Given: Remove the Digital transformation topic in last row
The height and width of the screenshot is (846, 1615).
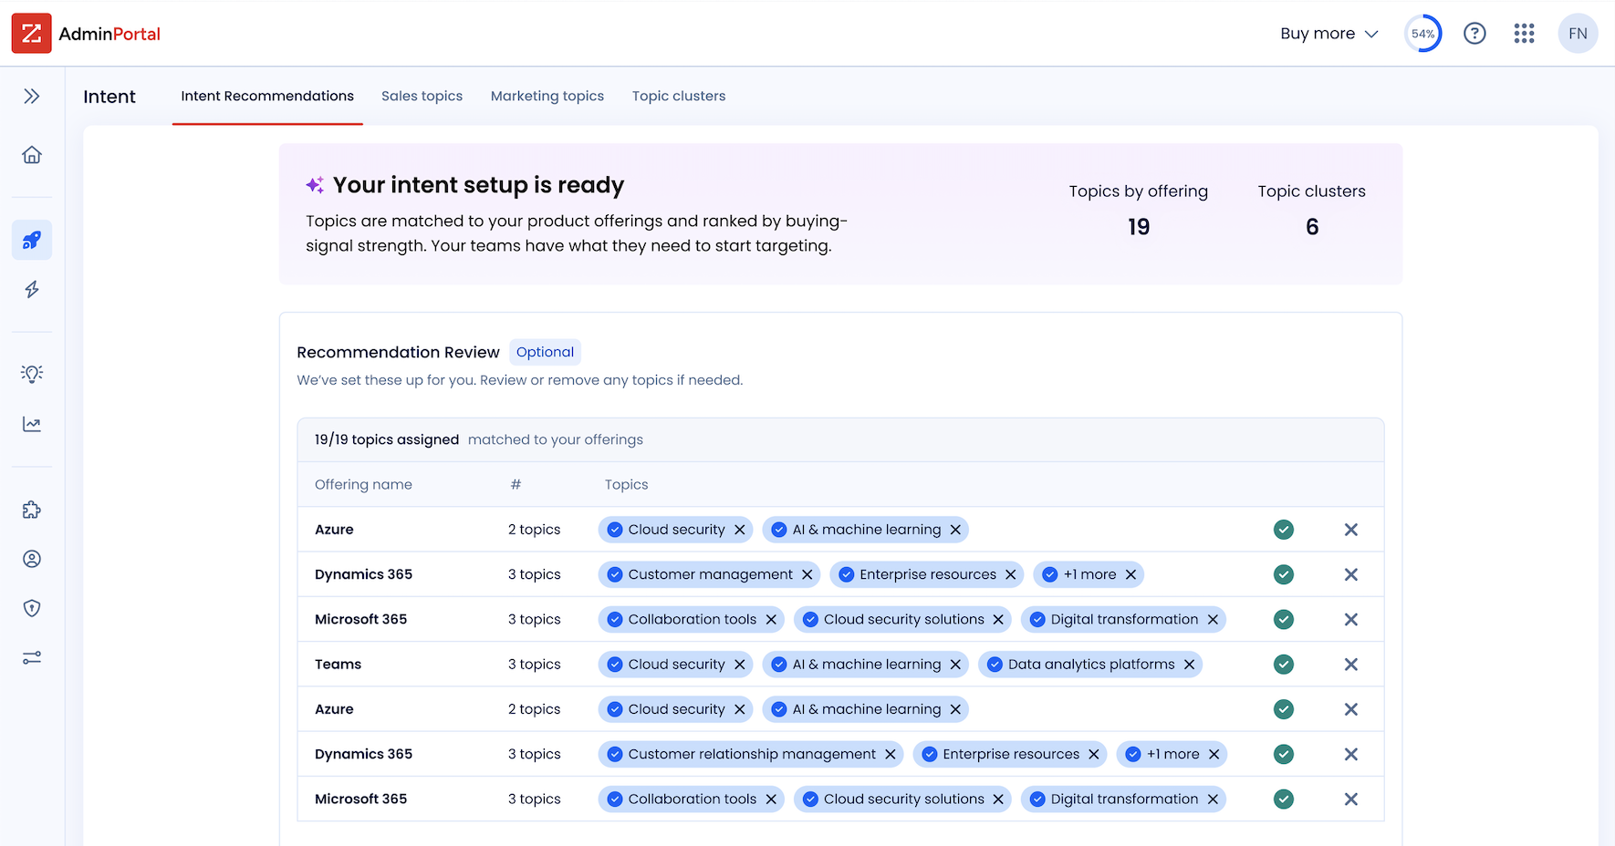Looking at the screenshot, I should point(1213,800).
